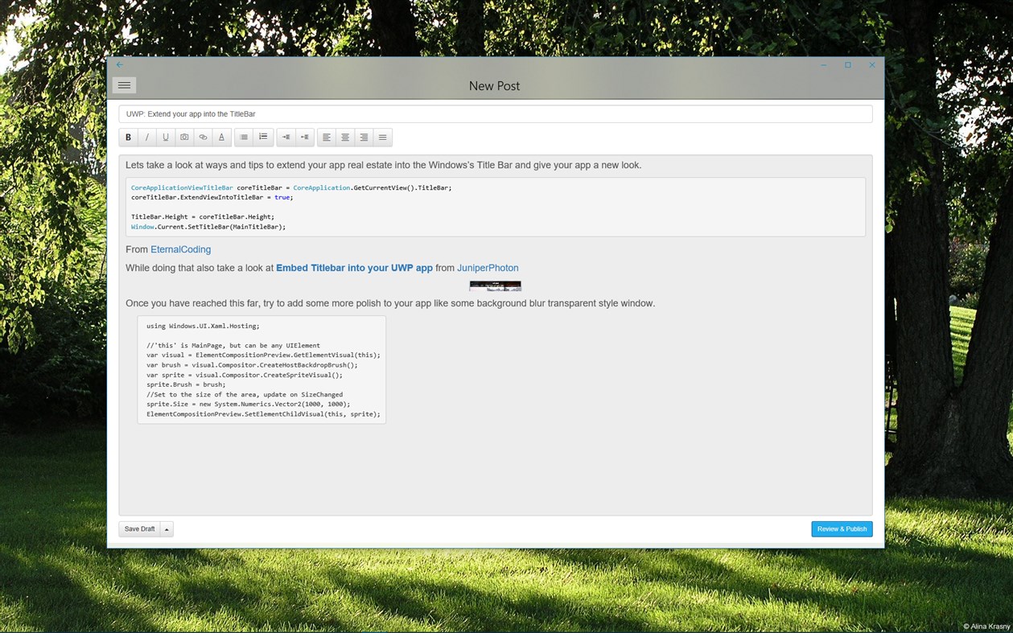The width and height of the screenshot is (1013, 633).
Task: Apply bold formatting to selected text
Action: [128, 137]
